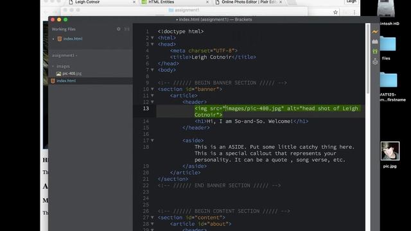Click the h1 'Hi, I am So-and-So' line
This screenshot has height=231, width=411.
point(251,121)
